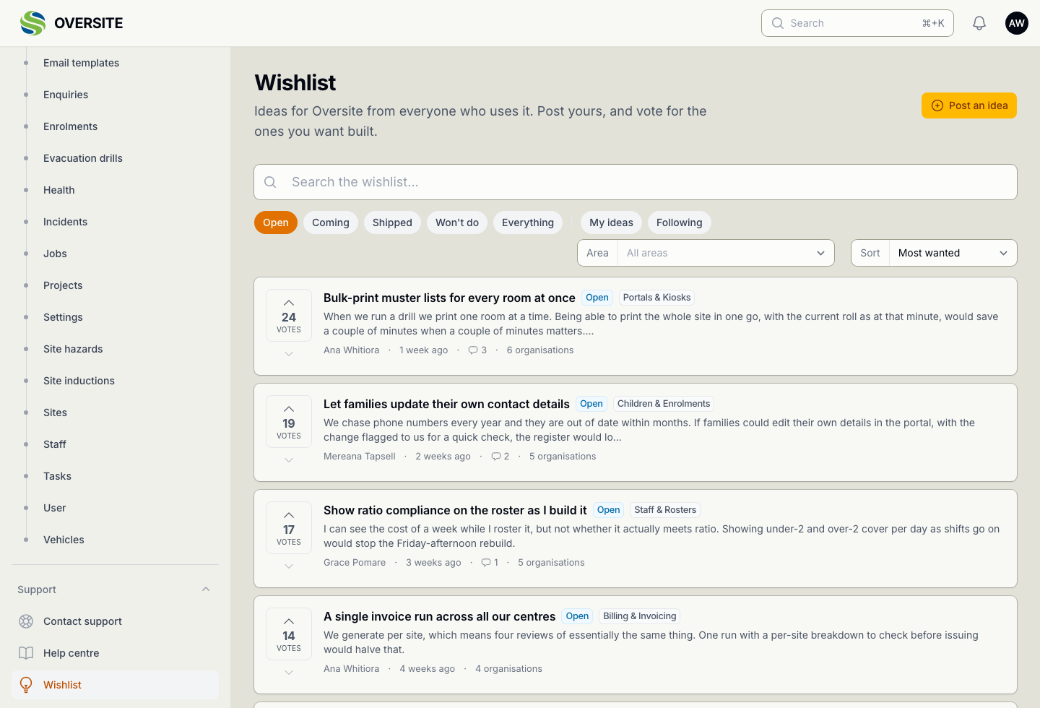This screenshot has height=708, width=1040.
Task: Go to Staff in sidebar
Action: [x=55, y=444]
